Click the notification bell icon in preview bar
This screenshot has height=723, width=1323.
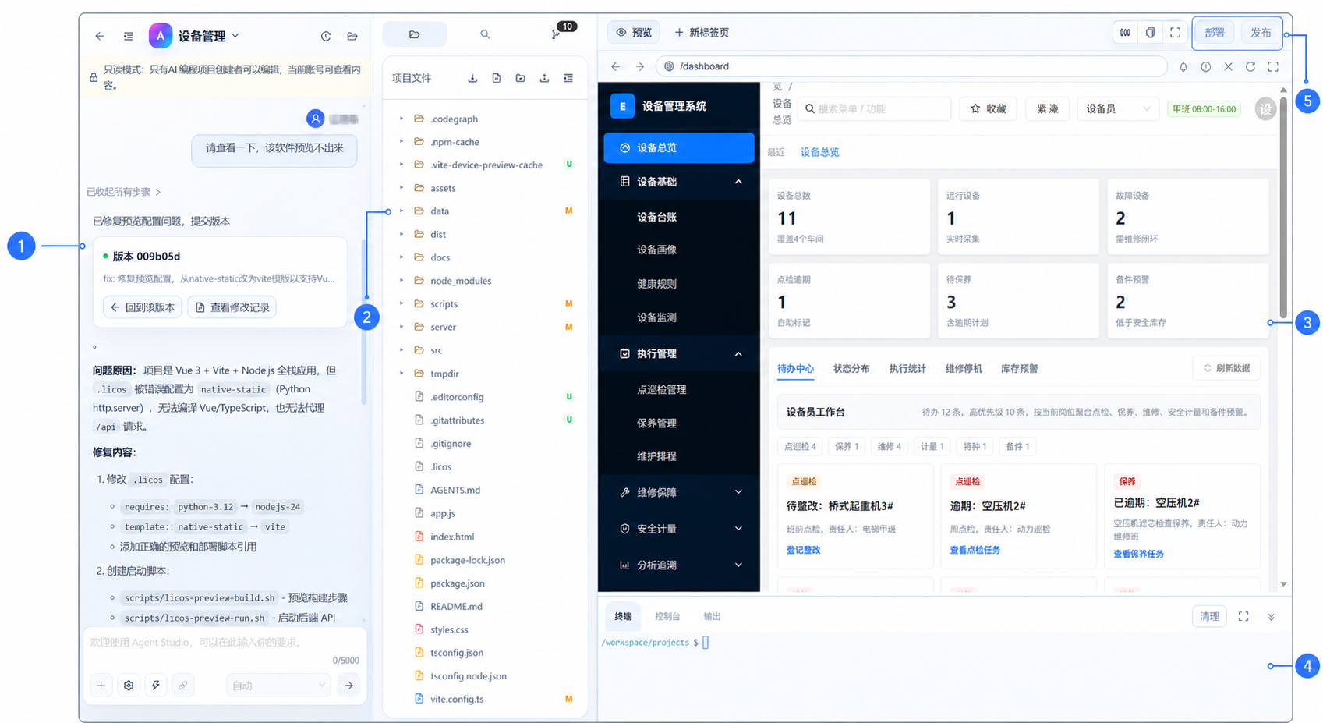(1183, 67)
